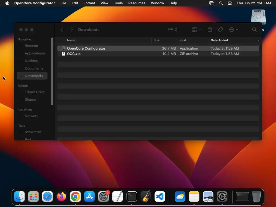Open GarageBand from the Dock
The width and height of the screenshot is (276, 207).
tap(146, 196)
